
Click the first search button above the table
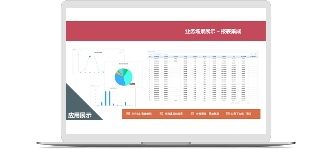[151, 54]
